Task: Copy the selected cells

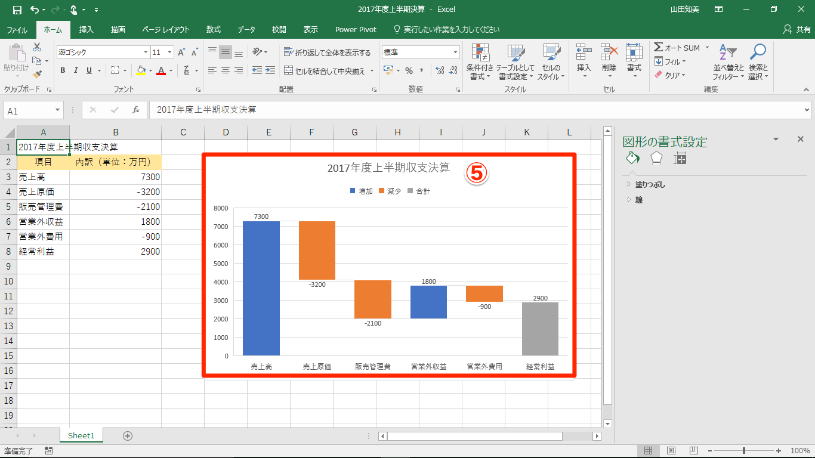Action: click(37, 61)
